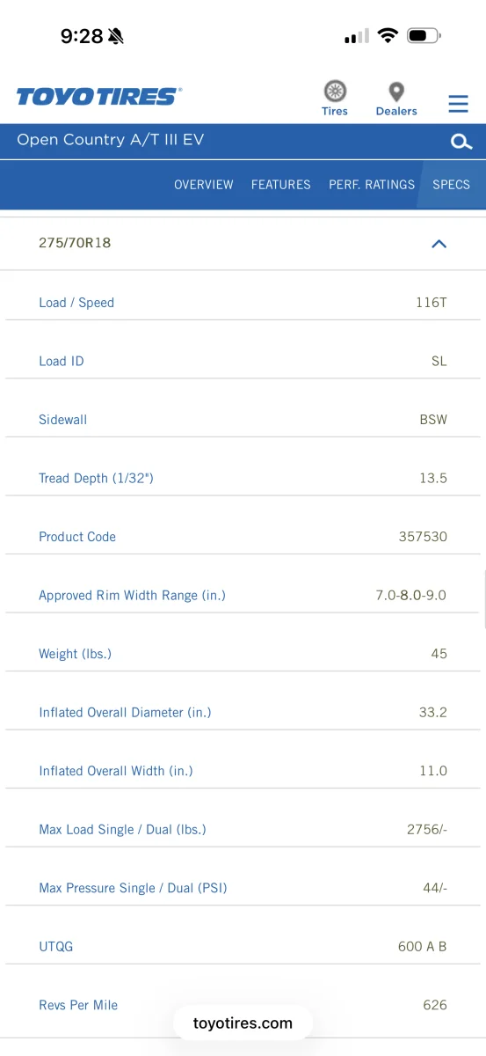Switch to the Overview tab
486x1056 pixels.
pos(204,185)
